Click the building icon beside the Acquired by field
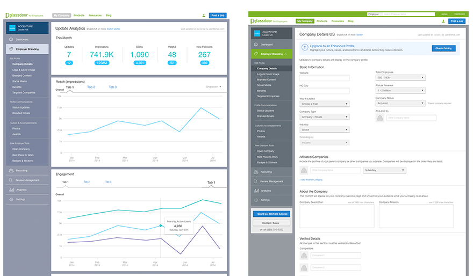Image resolution: width=473 pixels, height=276 pixels. click(x=379, y=118)
